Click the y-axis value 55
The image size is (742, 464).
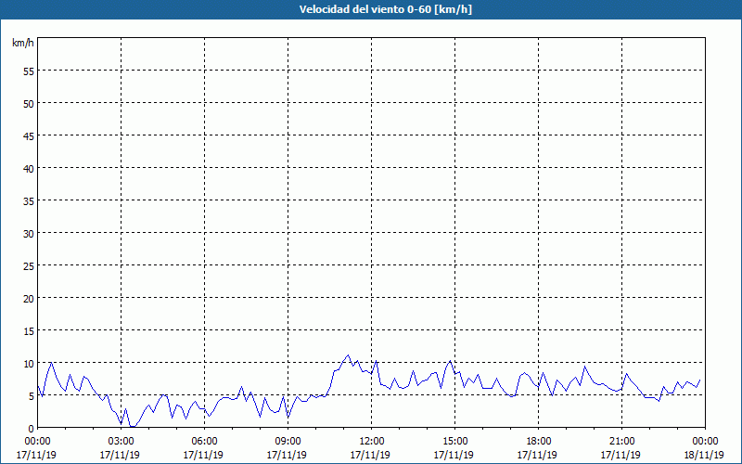[x=29, y=71]
